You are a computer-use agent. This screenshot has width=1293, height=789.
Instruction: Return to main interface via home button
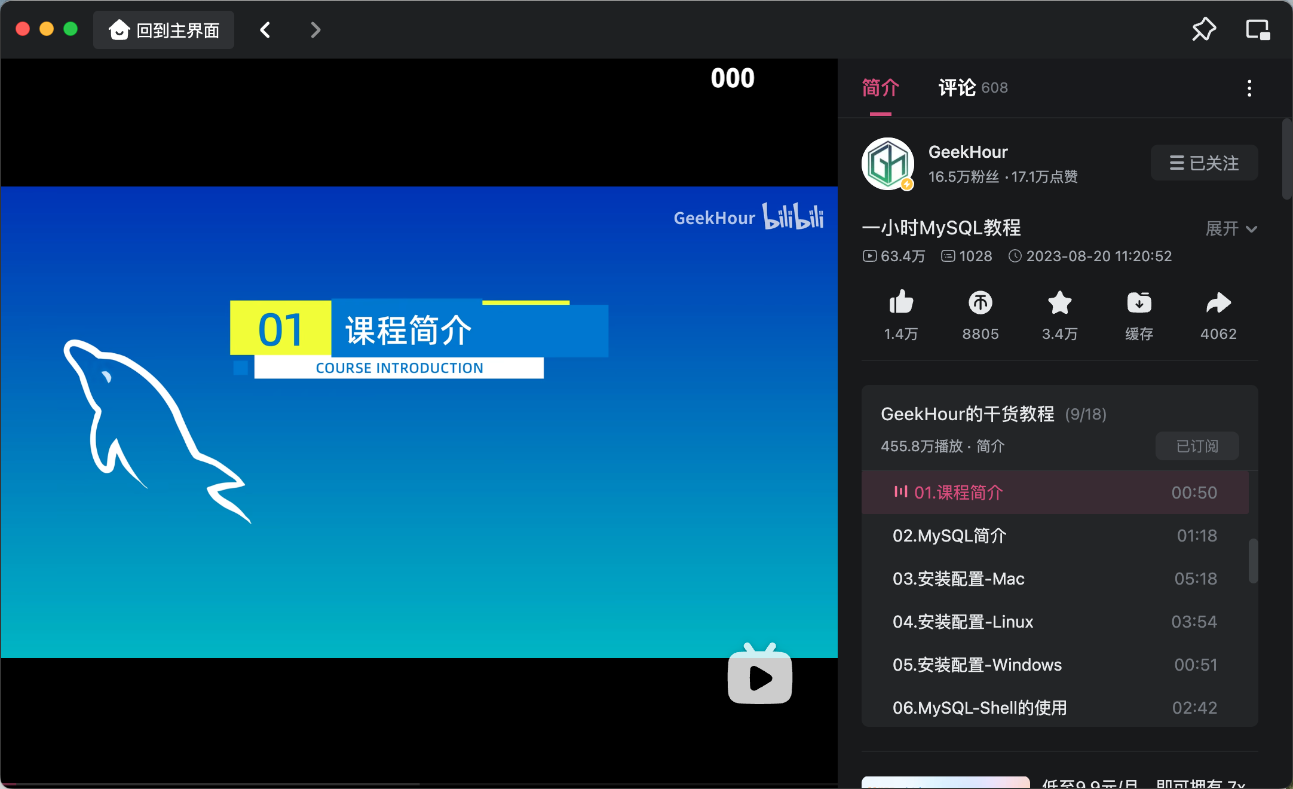point(164,30)
